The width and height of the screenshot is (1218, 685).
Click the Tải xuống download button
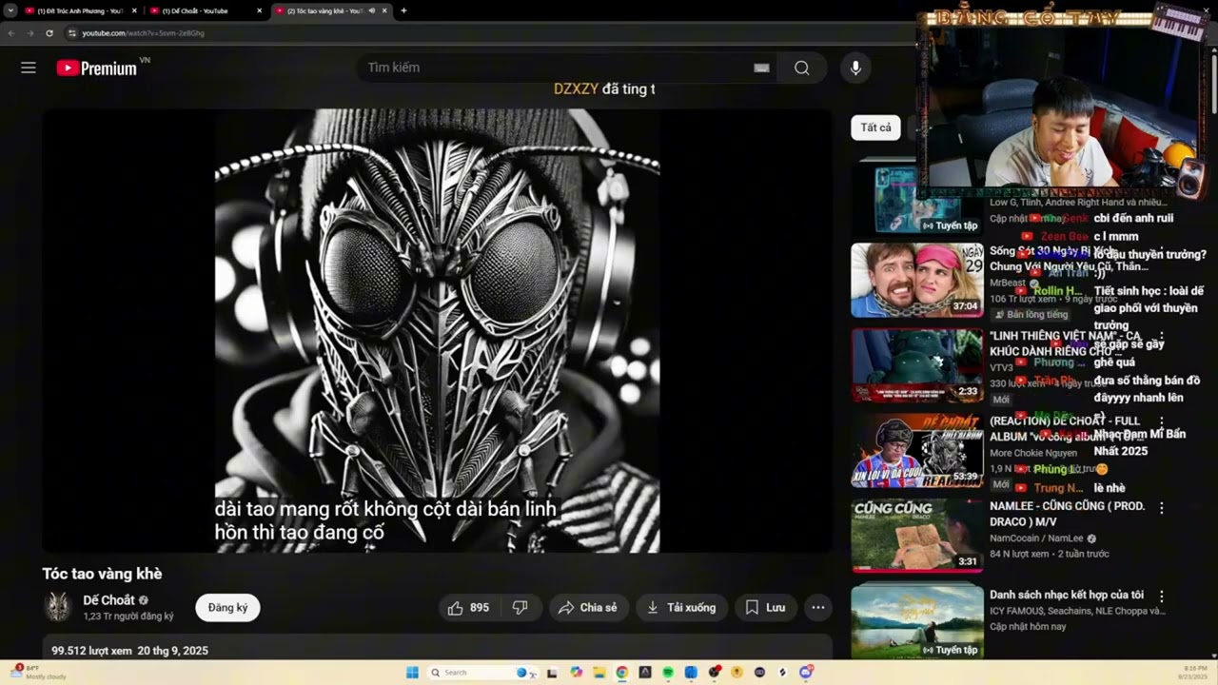(x=681, y=607)
